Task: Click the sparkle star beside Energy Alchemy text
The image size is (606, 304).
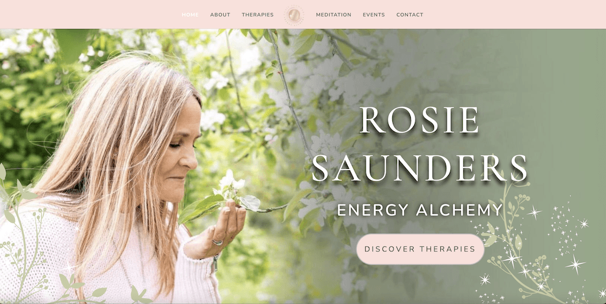Action: pyautogui.click(x=535, y=211)
